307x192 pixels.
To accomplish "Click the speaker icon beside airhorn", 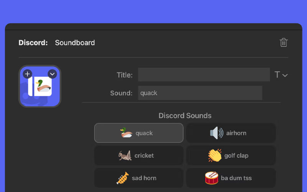I will [216, 133].
